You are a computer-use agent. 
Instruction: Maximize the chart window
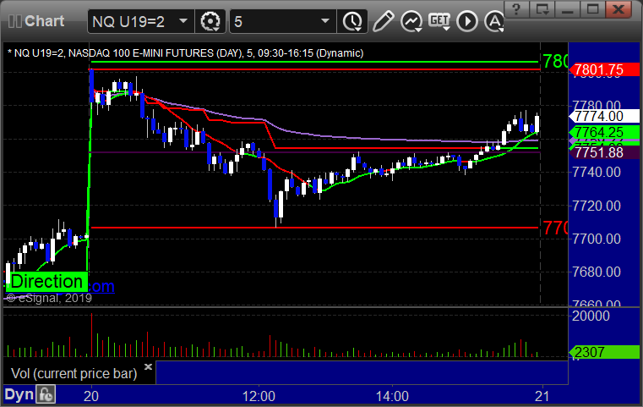tap(593, 8)
